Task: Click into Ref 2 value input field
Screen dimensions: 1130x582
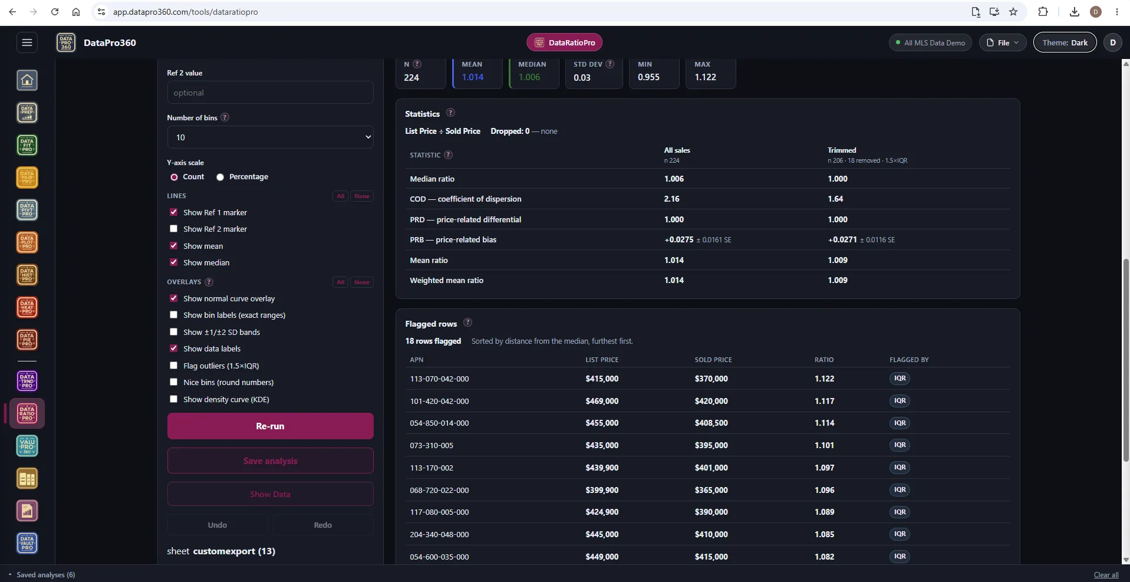Action: [270, 93]
